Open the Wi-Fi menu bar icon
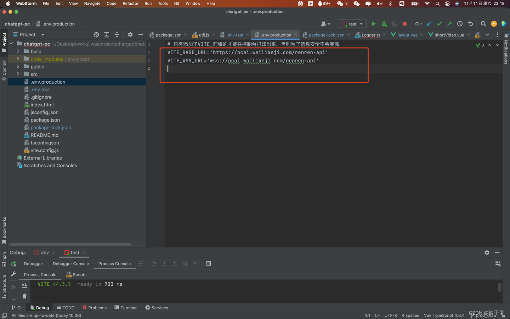This screenshot has width=510, height=319. tap(427, 4)
